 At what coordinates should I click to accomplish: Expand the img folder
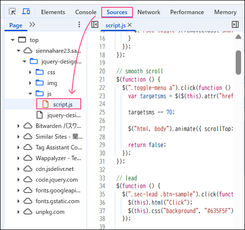(30, 83)
